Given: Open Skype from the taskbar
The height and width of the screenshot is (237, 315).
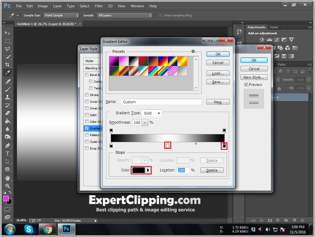Looking at the screenshot, I should (x=29, y=229).
